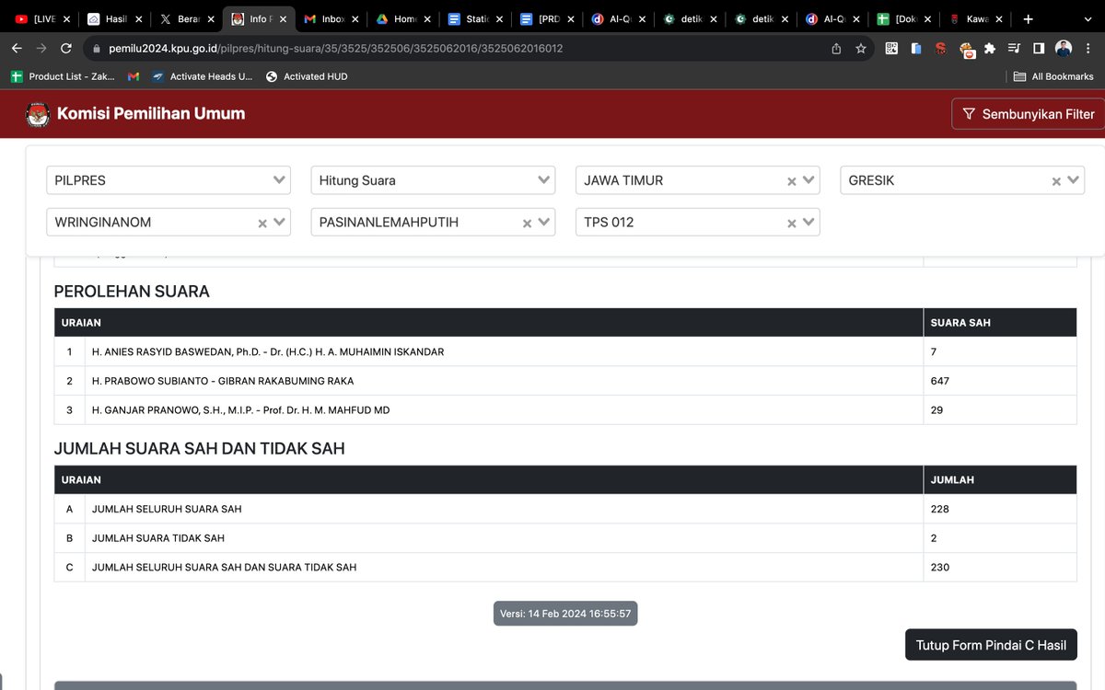1105x690 pixels.
Task: Open the Gmail bookmark icon
Action: pos(134,76)
